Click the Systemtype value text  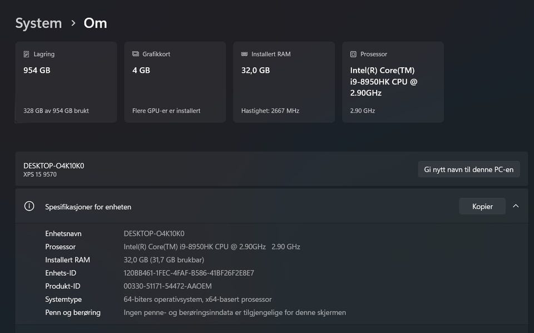(x=197, y=300)
